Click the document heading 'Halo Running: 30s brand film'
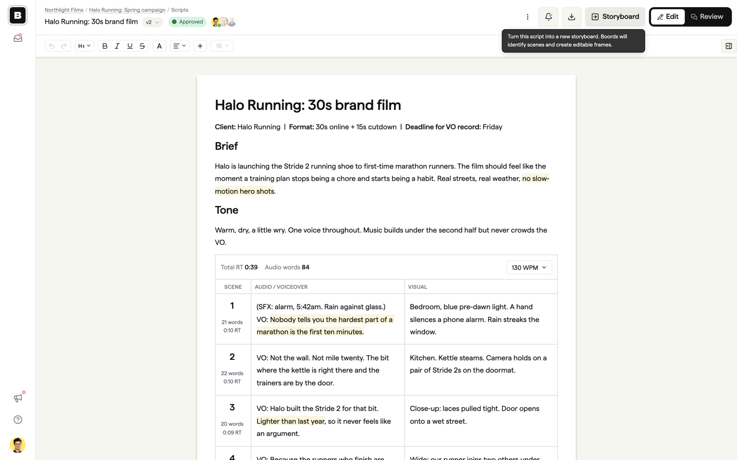This screenshot has height=460, width=737. [x=308, y=105]
